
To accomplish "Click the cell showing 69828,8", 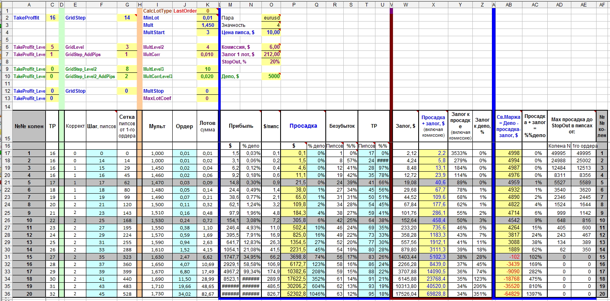I will point(433,294).
